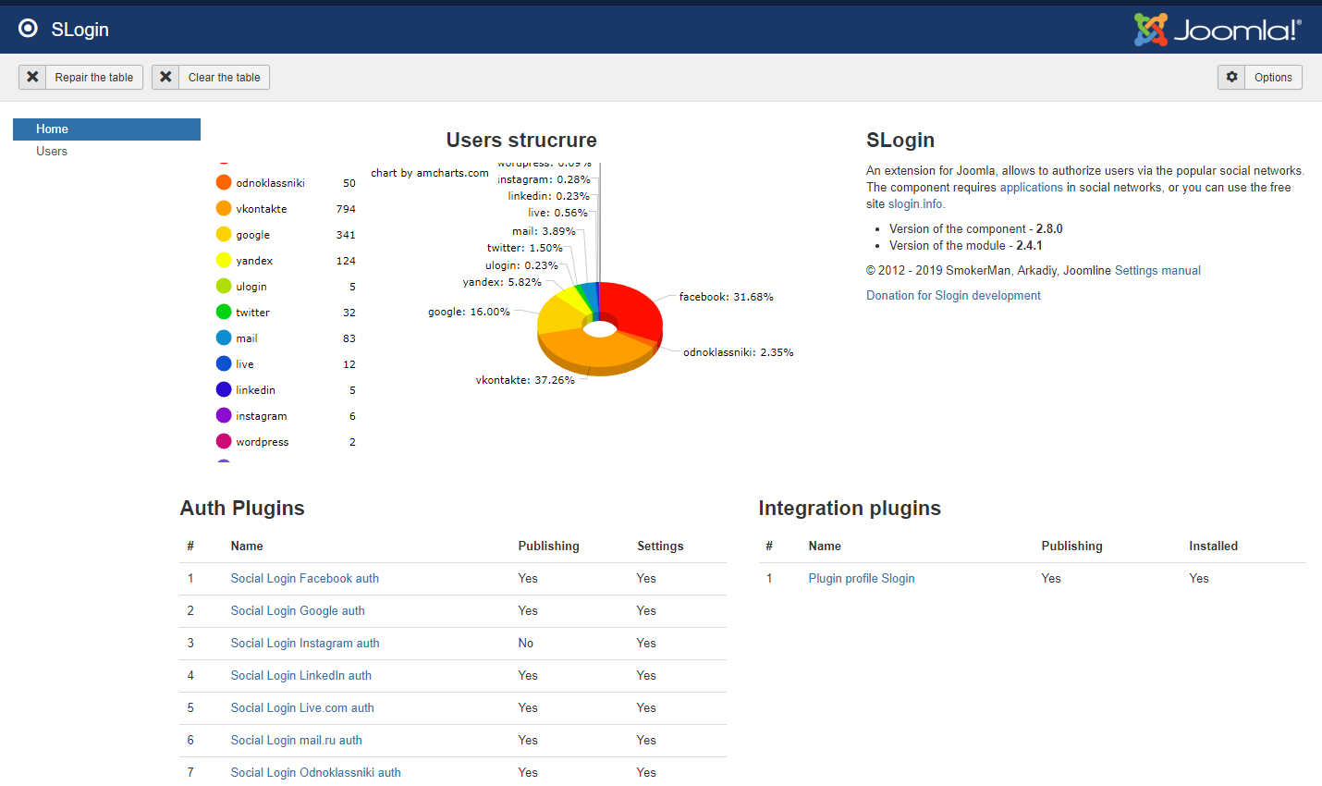Click the X icon on Repair the table
This screenshot has width=1322, height=786.
tap(33, 77)
